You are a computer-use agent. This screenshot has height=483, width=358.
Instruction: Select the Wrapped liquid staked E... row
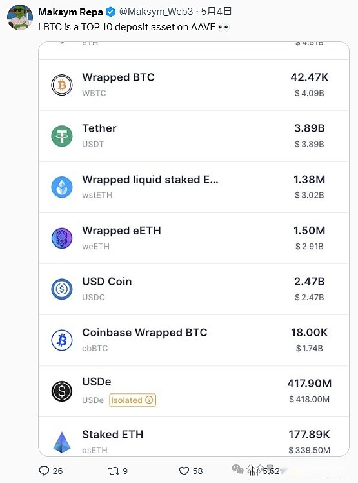(194, 187)
